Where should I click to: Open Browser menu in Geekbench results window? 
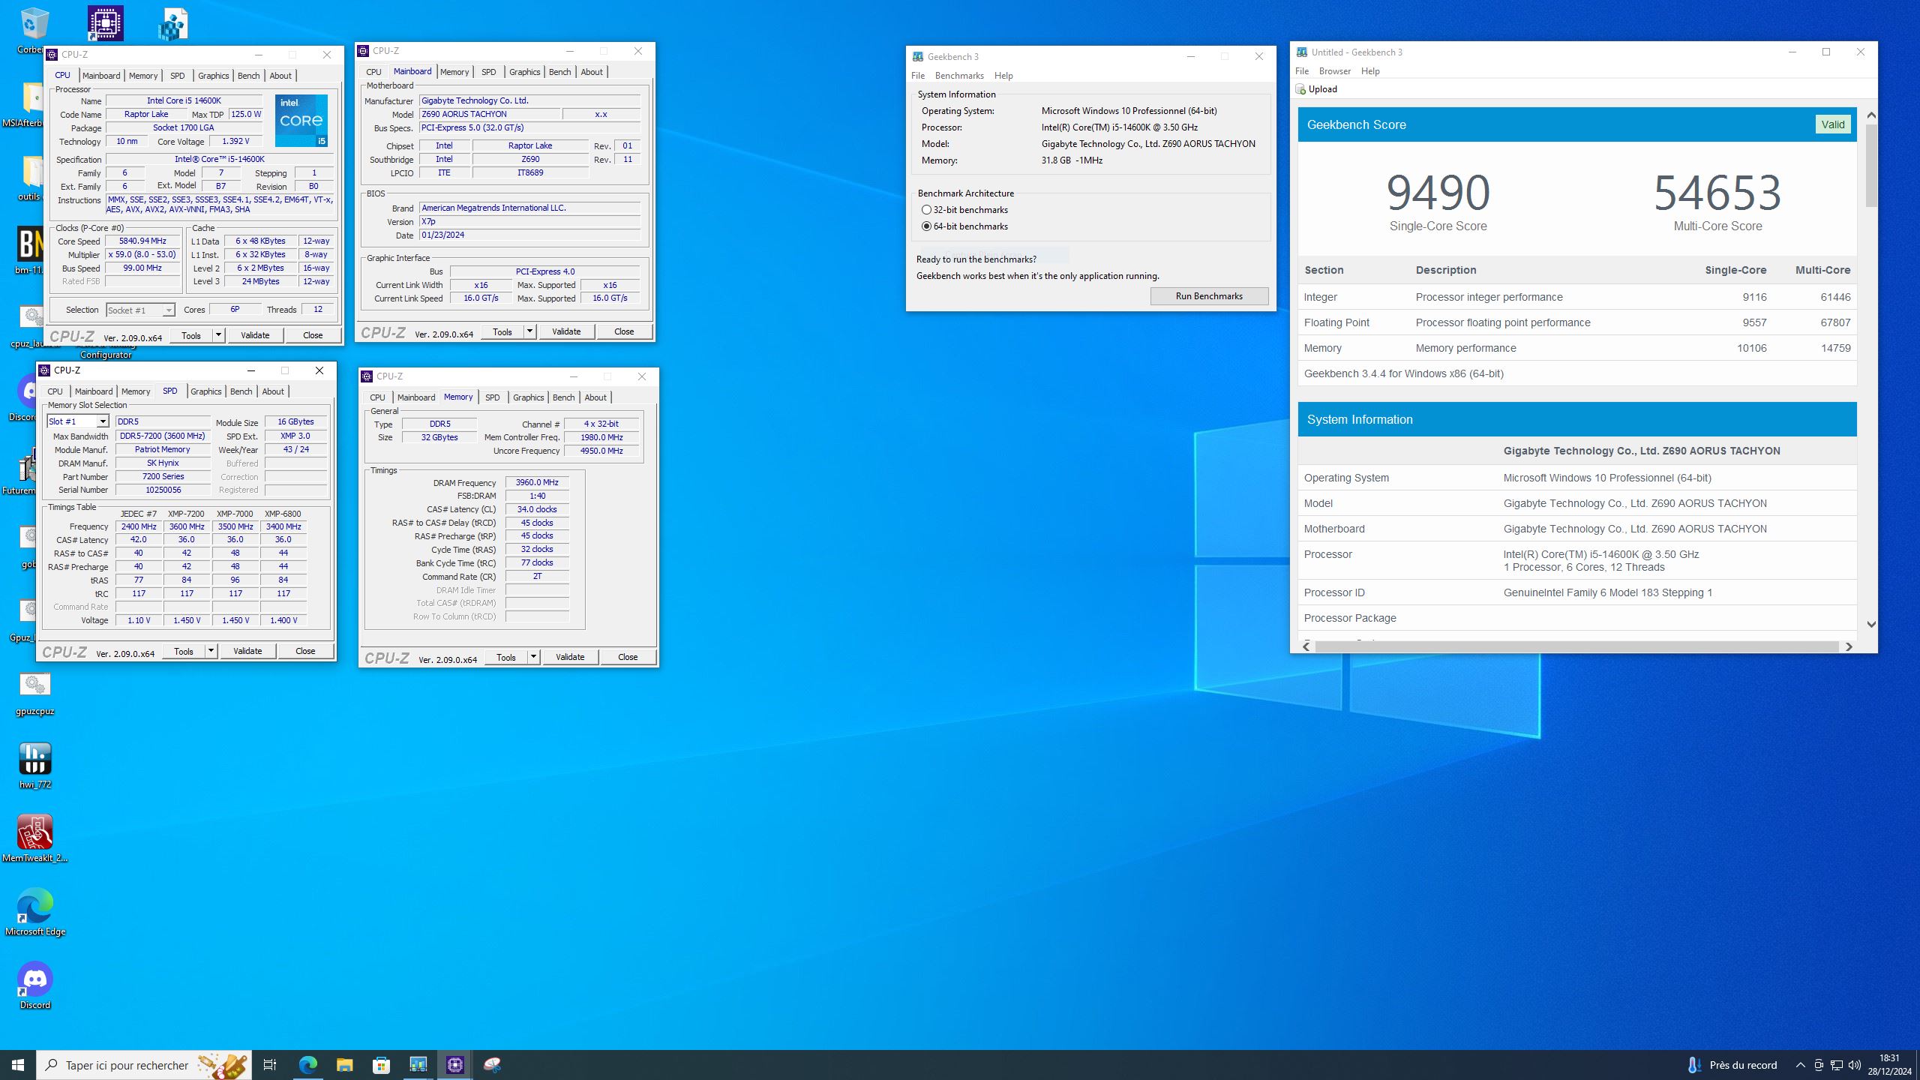pyautogui.click(x=1335, y=71)
